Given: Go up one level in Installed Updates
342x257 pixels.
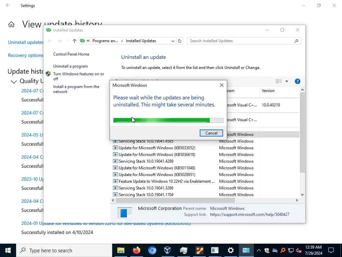Looking at the screenshot, I should click(x=74, y=41).
